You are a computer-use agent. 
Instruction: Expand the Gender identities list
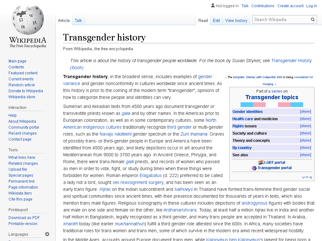click(305, 111)
